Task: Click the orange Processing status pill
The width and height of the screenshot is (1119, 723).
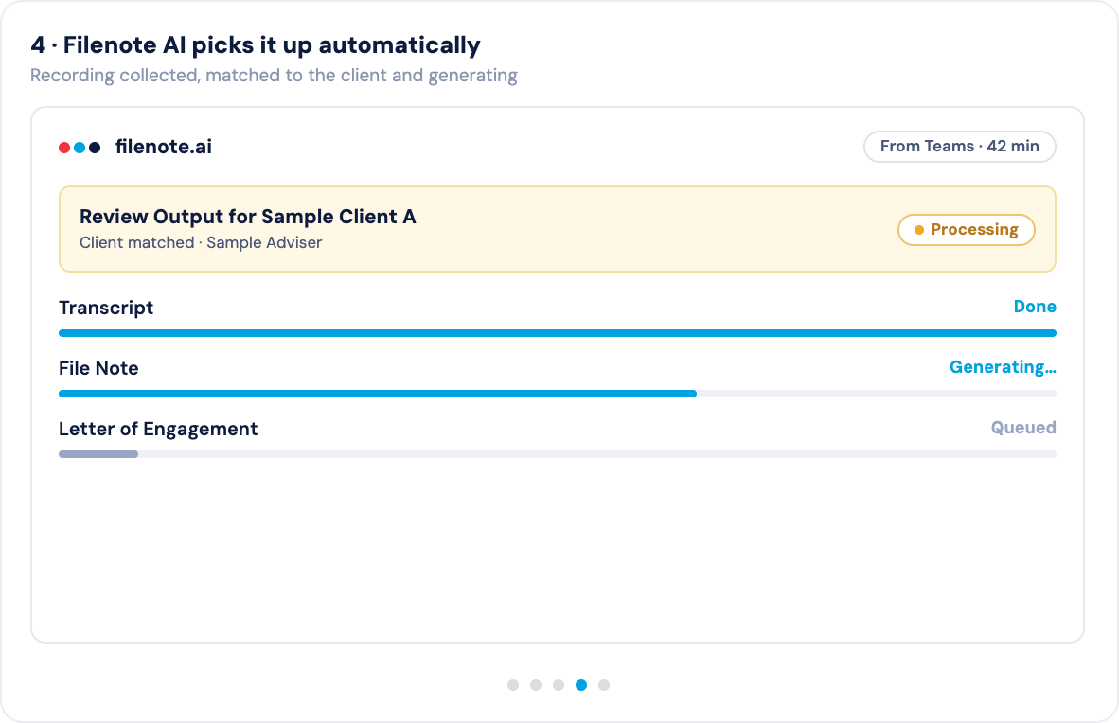Action: (967, 230)
